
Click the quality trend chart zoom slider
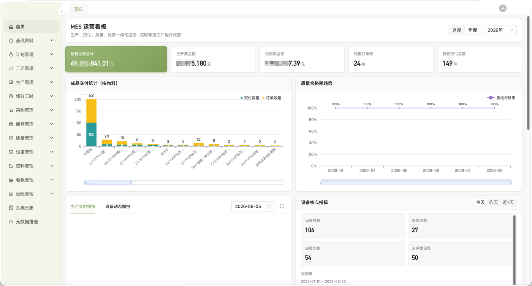click(x=416, y=183)
